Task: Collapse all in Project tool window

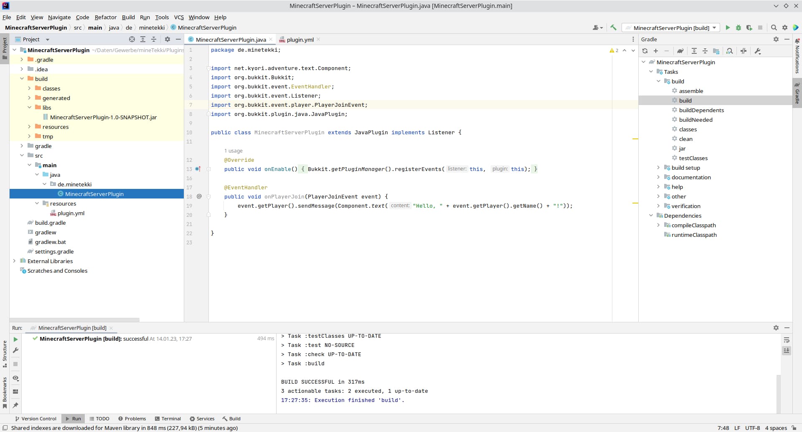Action: 154,39
